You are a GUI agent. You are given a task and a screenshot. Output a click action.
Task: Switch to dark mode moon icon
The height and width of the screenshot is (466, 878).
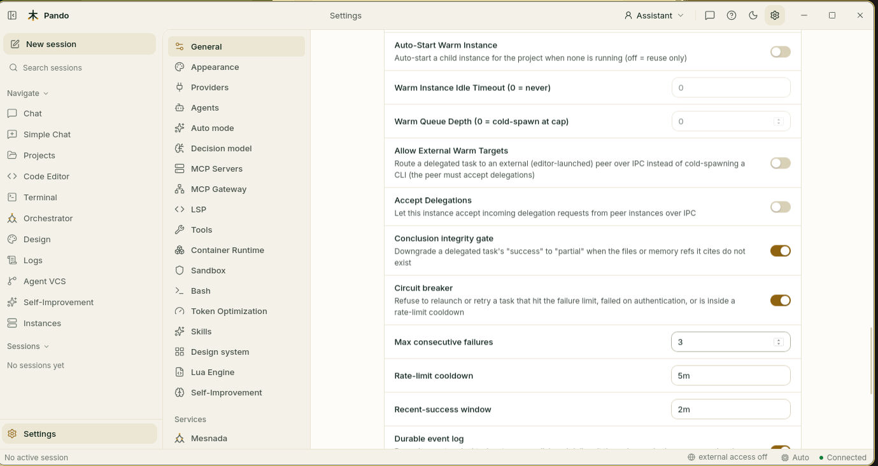pos(753,15)
